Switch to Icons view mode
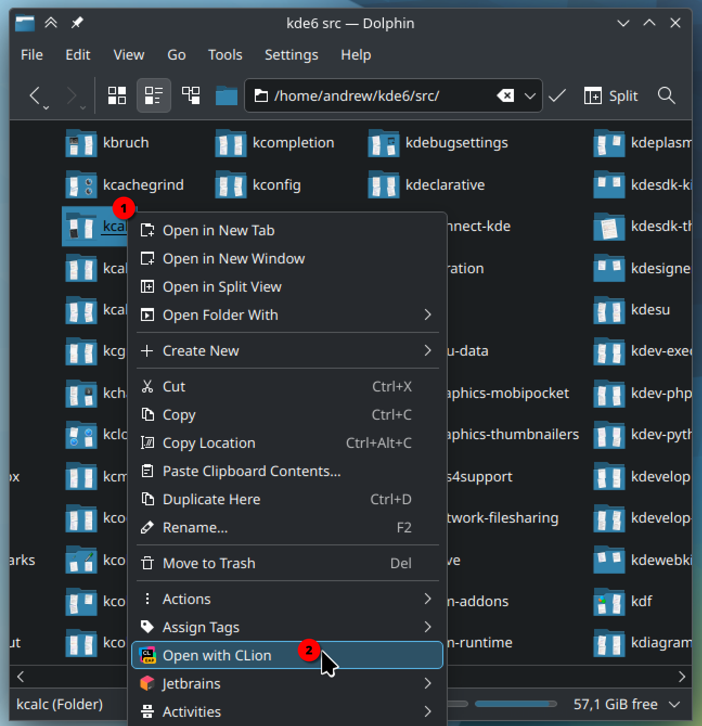Image resolution: width=702 pixels, height=726 pixels. click(x=117, y=96)
